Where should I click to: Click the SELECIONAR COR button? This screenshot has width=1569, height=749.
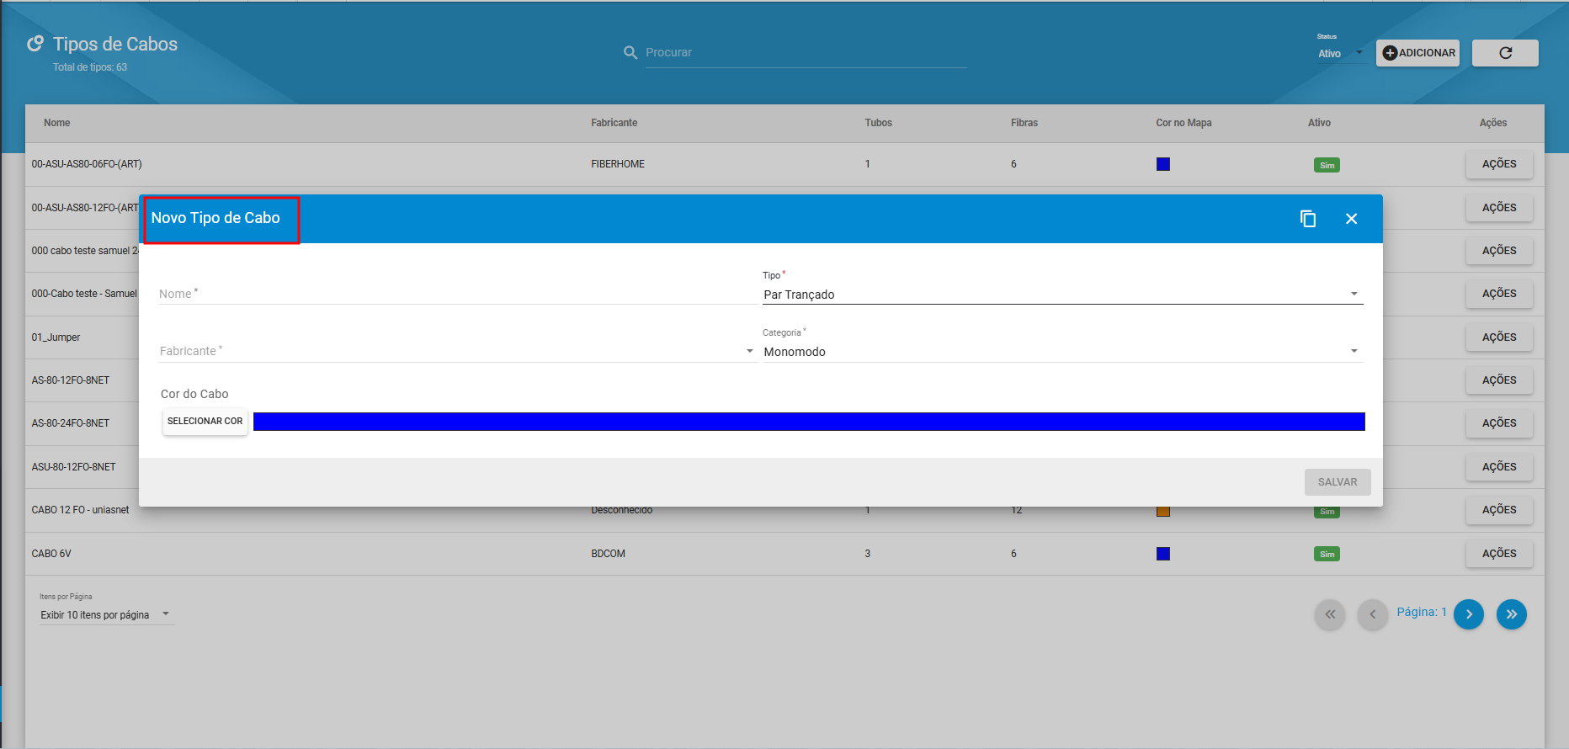point(205,421)
